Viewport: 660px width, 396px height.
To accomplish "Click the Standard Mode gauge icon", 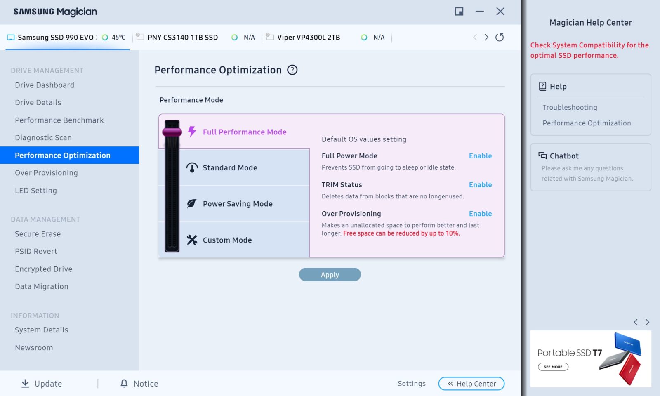I will tap(192, 167).
